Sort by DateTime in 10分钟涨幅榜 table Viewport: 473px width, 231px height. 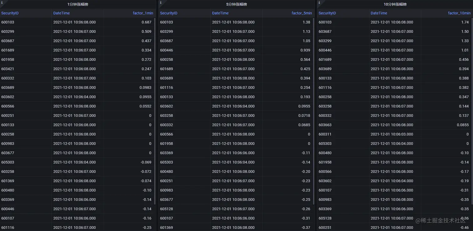point(379,13)
